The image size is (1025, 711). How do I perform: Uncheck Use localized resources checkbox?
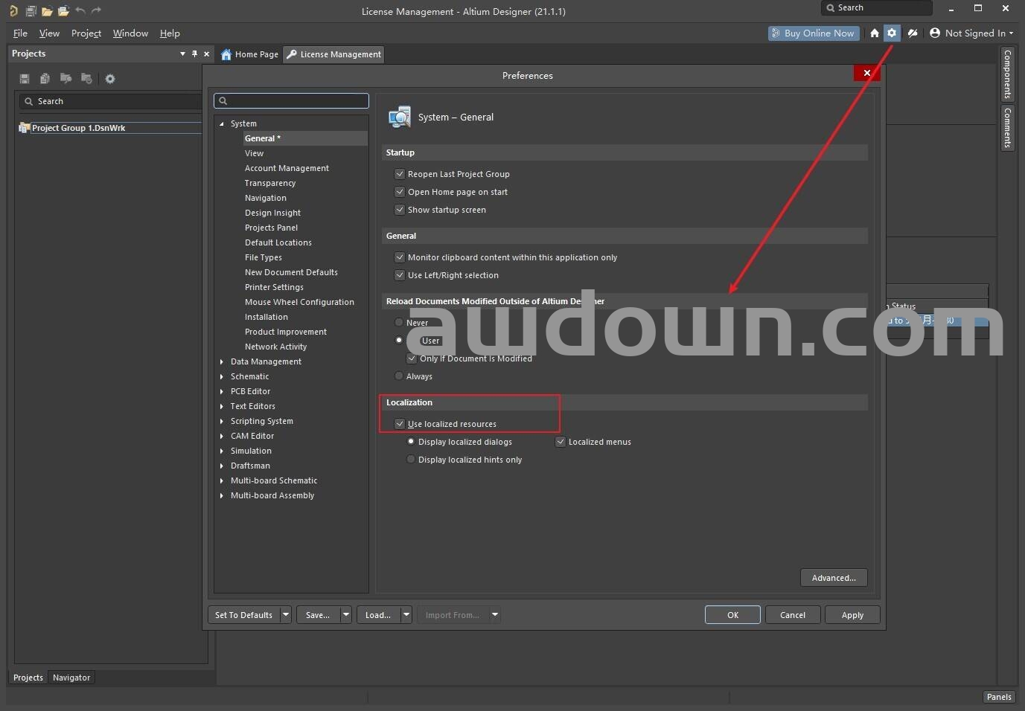click(400, 424)
